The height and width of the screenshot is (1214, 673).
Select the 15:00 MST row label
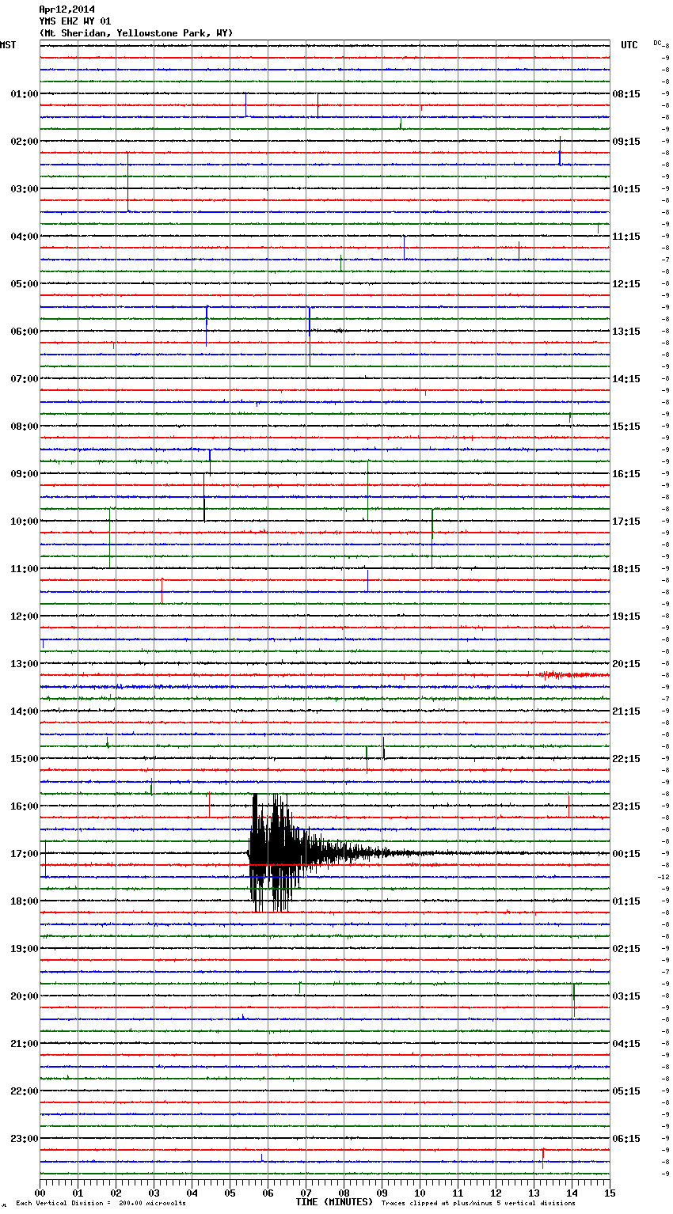point(25,759)
